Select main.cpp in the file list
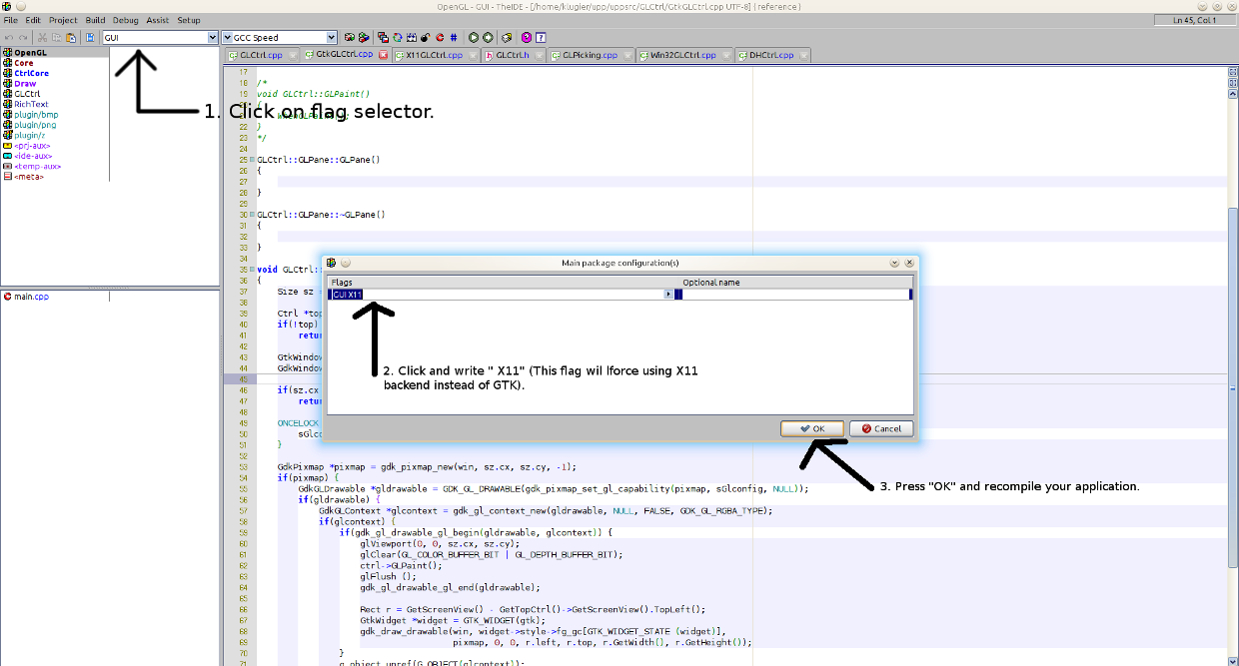Image resolution: width=1239 pixels, height=666 pixels. (x=31, y=297)
